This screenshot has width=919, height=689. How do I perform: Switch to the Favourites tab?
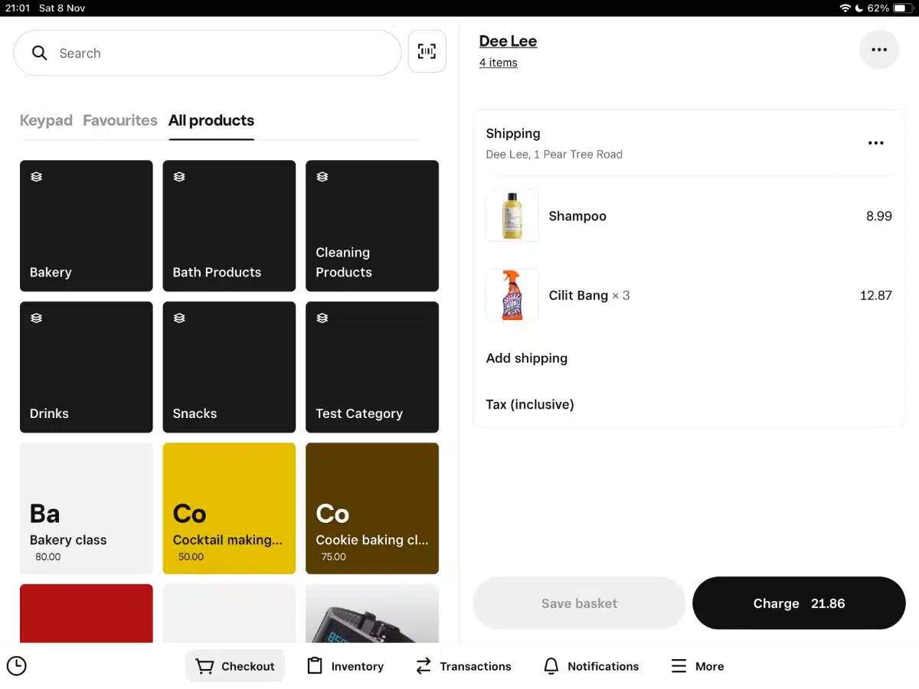click(x=119, y=120)
